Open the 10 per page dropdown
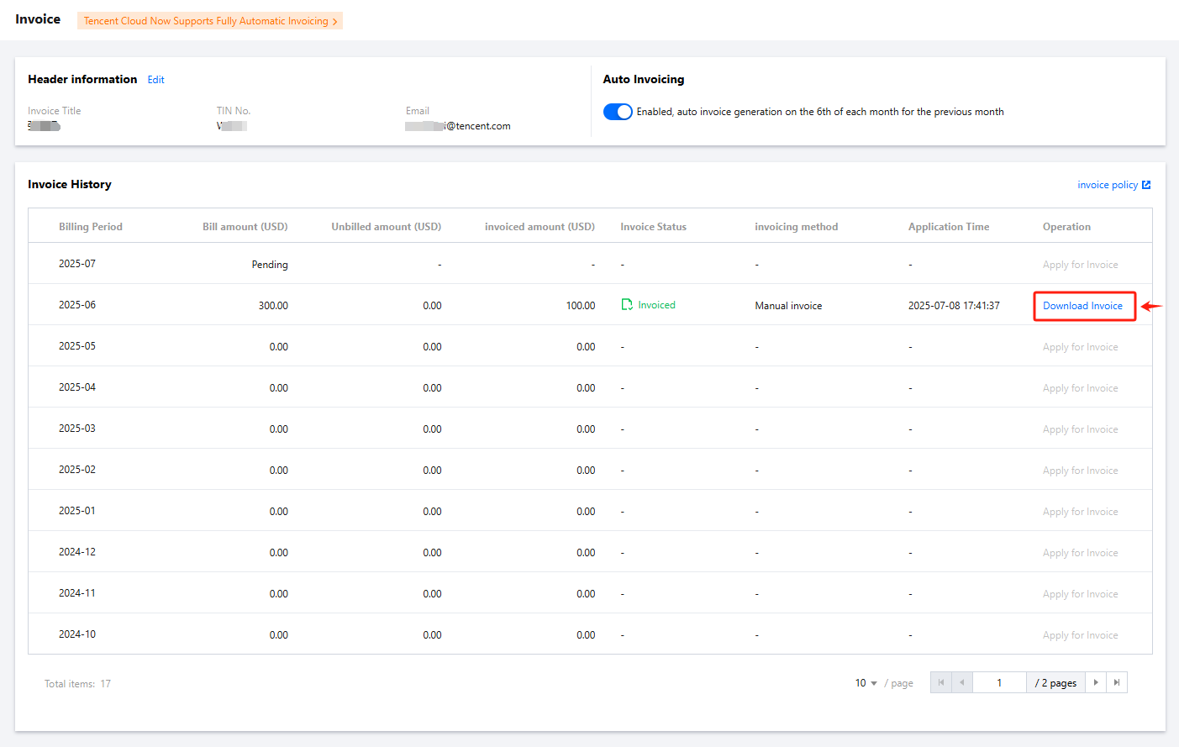Viewport: 1179px width, 747px height. [x=866, y=683]
